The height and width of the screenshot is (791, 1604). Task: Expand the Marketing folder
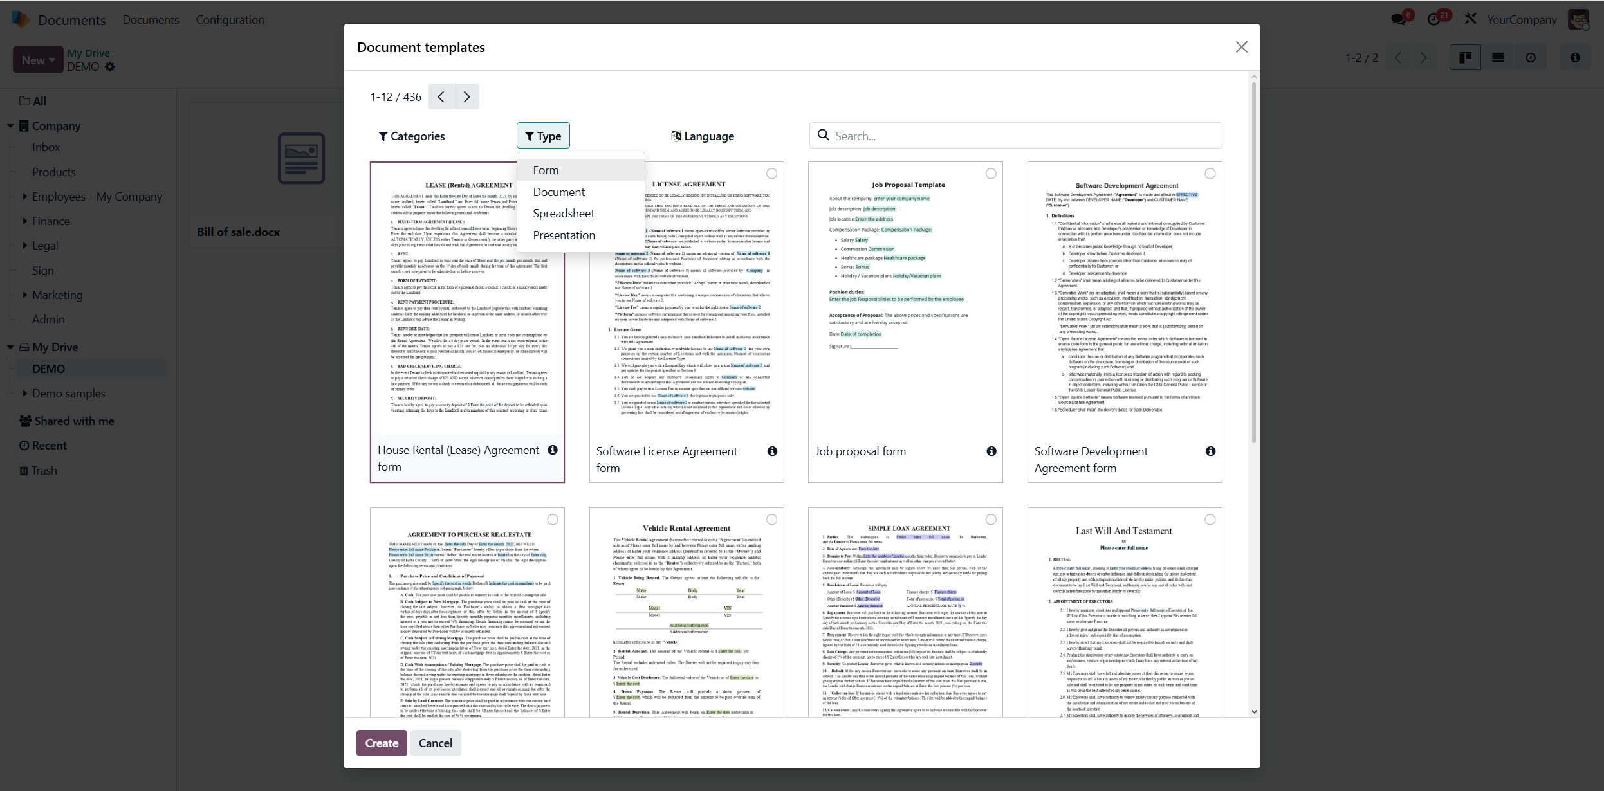pyautogui.click(x=24, y=295)
